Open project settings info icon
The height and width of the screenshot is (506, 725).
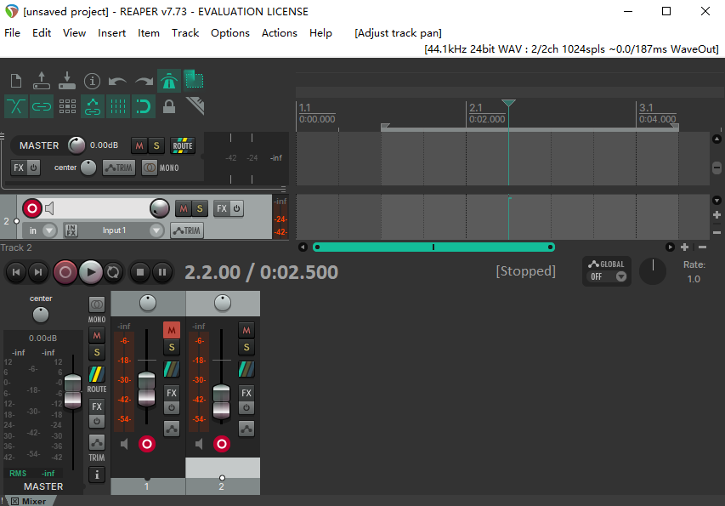92,81
